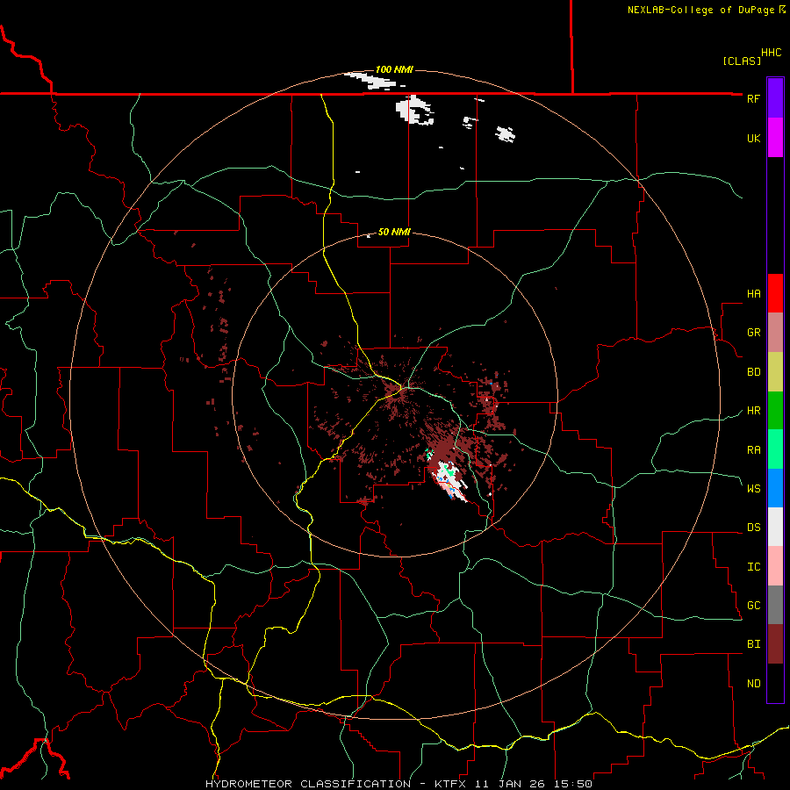Click the BI legend label
790x790 pixels.
click(753, 644)
